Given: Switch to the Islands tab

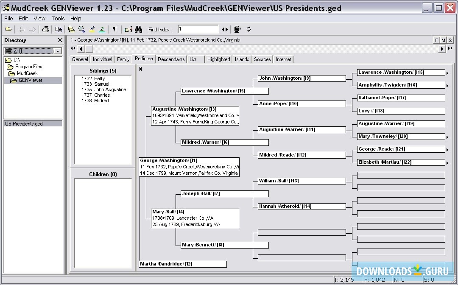Looking at the screenshot, I should click(242, 59).
